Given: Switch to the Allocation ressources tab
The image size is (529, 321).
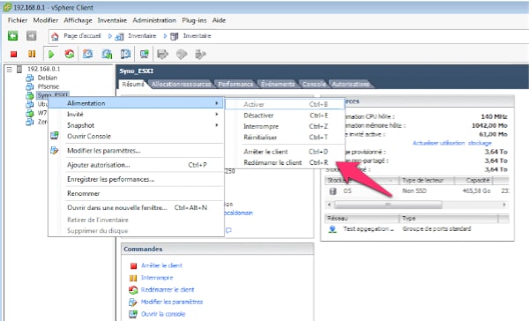Looking at the screenshot, I should (x=182, y=84).
